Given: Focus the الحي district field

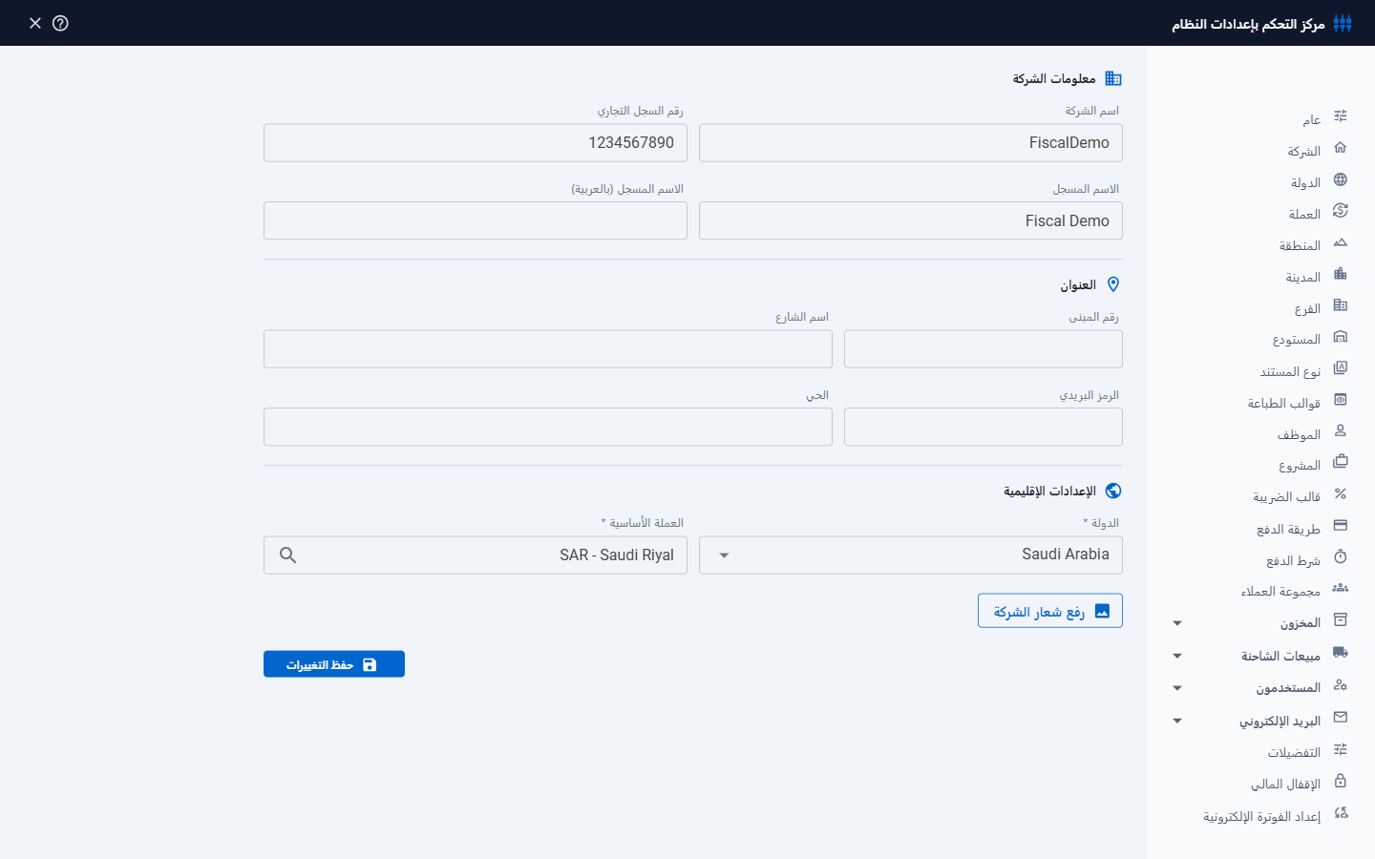Looking at the screenshot, I should click(x=548, y=427).
